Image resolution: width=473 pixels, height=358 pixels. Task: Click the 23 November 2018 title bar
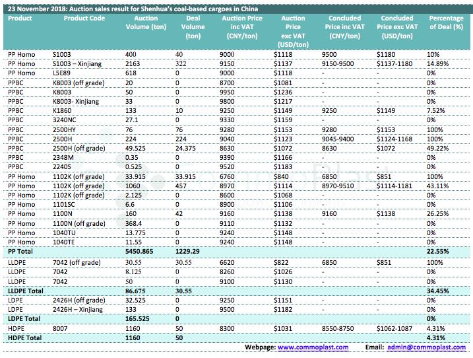pos(132,9)
